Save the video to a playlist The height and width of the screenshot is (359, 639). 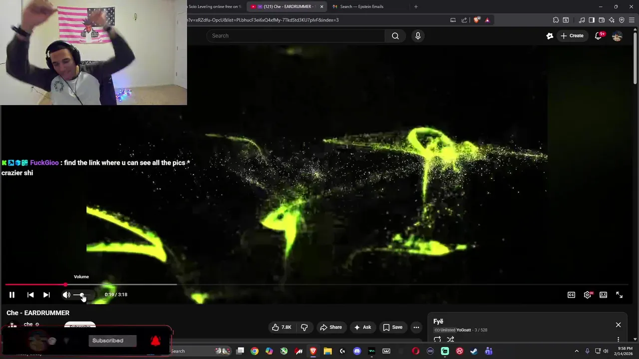[392, 327]
